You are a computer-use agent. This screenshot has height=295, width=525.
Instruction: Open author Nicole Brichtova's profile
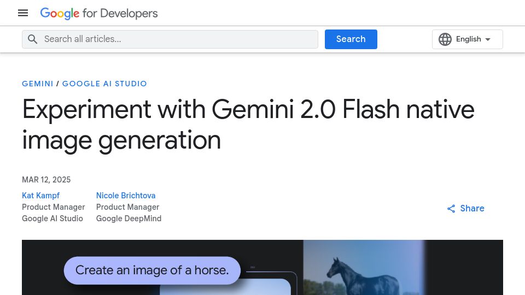click(x=126, y=196)
